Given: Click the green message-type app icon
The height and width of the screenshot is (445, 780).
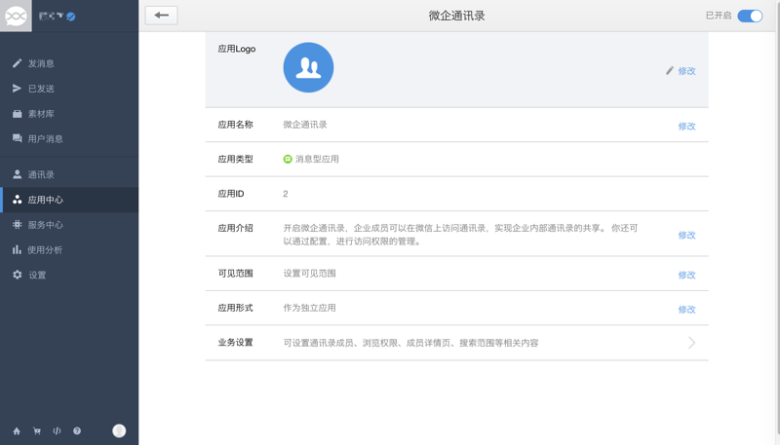Looking at the screenshot, I should click(288, 159).
